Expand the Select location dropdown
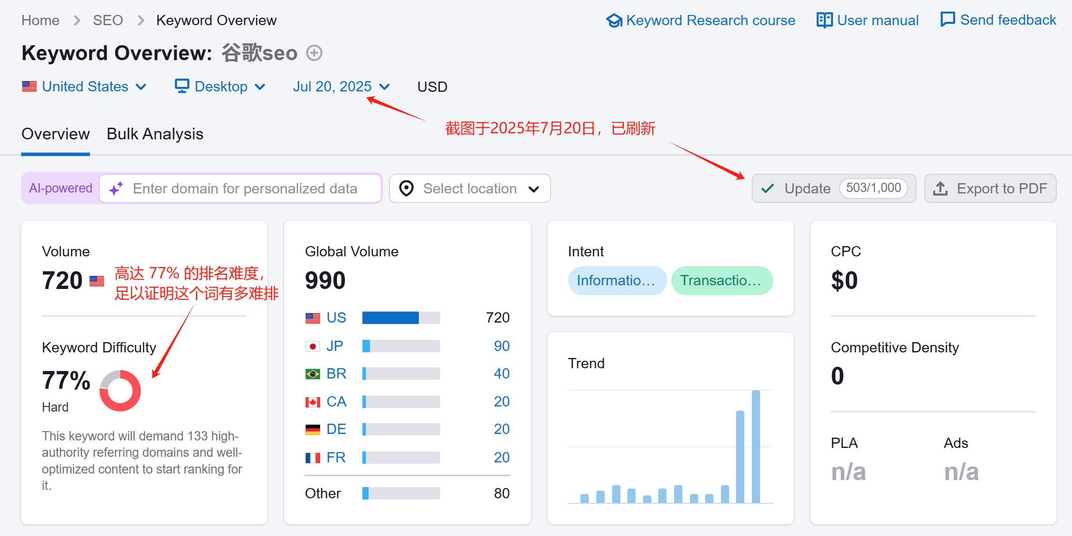The height and width of the screenshot is (536, 1072). pos(470,188)
